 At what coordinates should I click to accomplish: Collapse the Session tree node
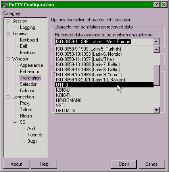pos(8,21)
